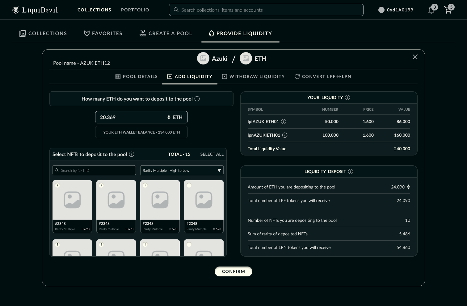Open Collections in the top navigation
Screen dimensions: 467x306
click(94, 10)
